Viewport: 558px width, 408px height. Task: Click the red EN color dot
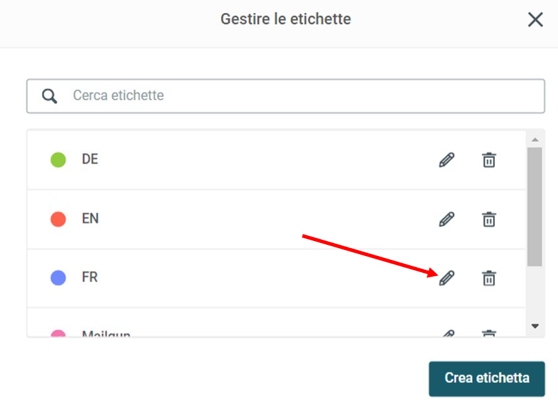pos(58,219)
